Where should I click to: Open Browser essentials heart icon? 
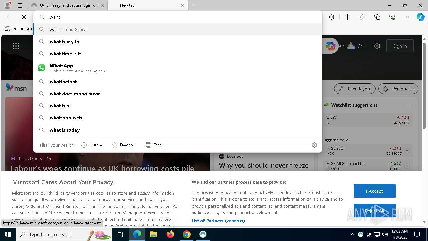point(392,17)
